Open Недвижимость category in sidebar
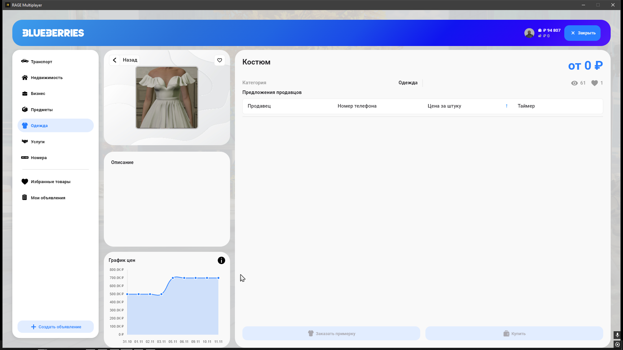Screen dimensions: 623x350 coord(46,78)
